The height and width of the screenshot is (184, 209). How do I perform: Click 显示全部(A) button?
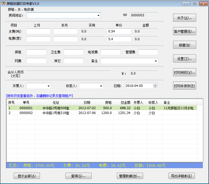coord(27,176)
